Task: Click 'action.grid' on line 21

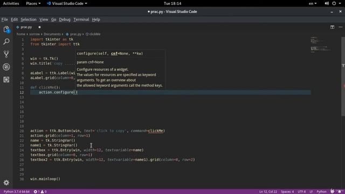Action: pyautogui.click(x=42, y=135)
